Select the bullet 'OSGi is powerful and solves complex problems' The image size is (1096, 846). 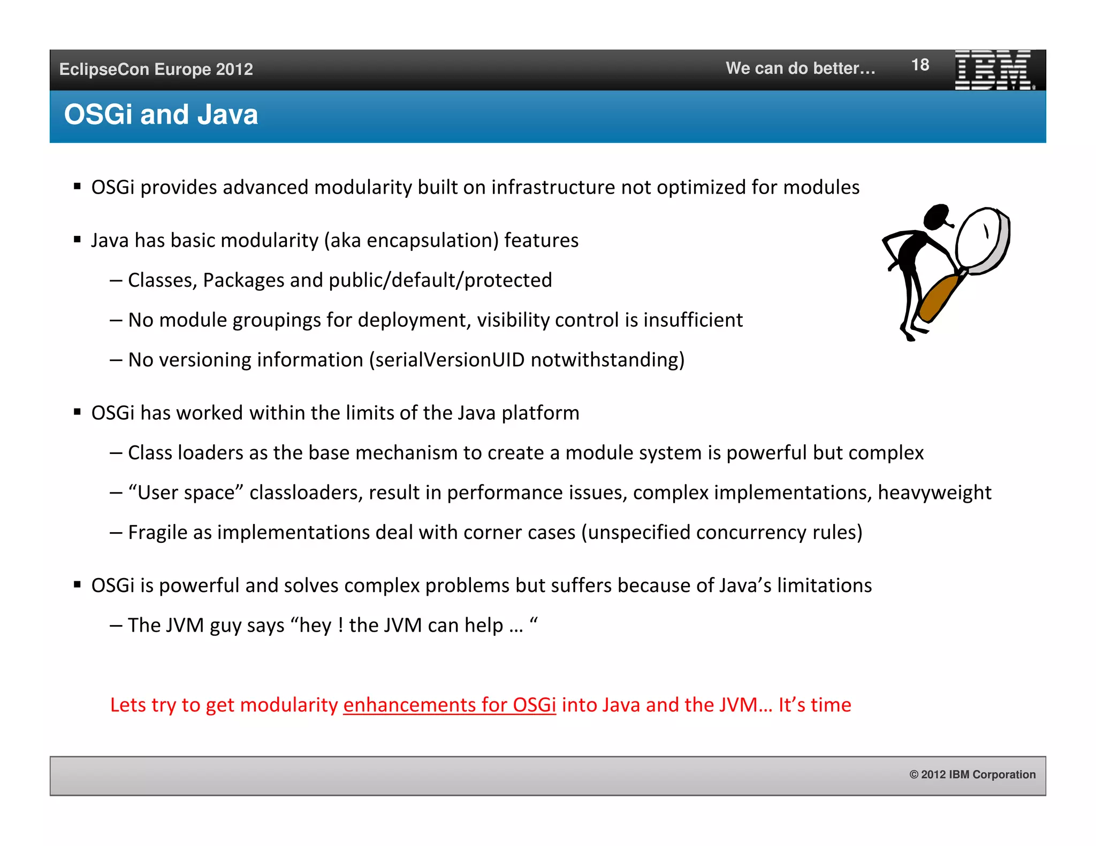pos(482,586)
